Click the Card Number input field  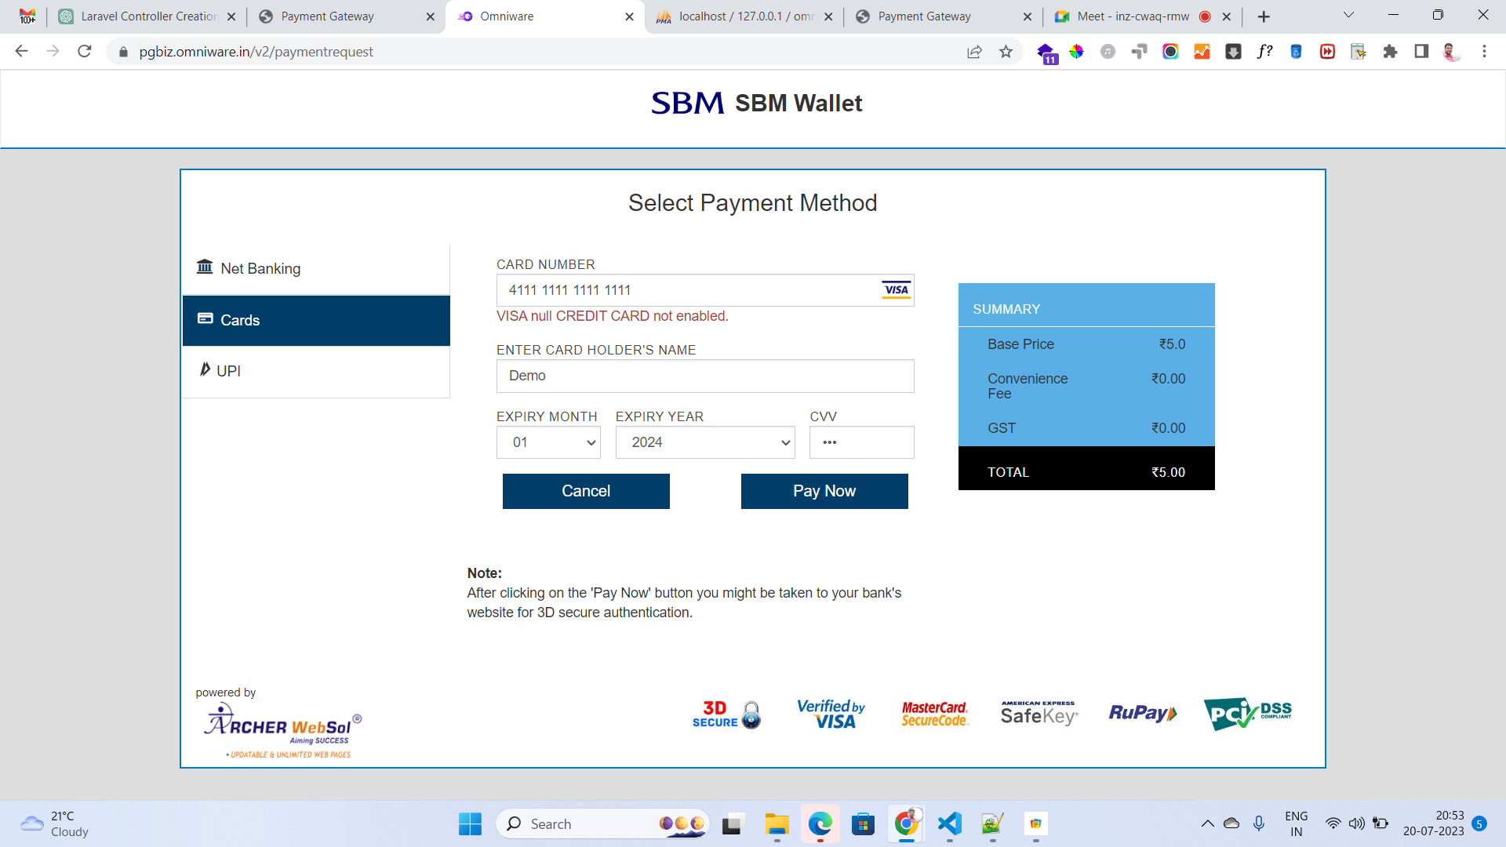(705, 290)
